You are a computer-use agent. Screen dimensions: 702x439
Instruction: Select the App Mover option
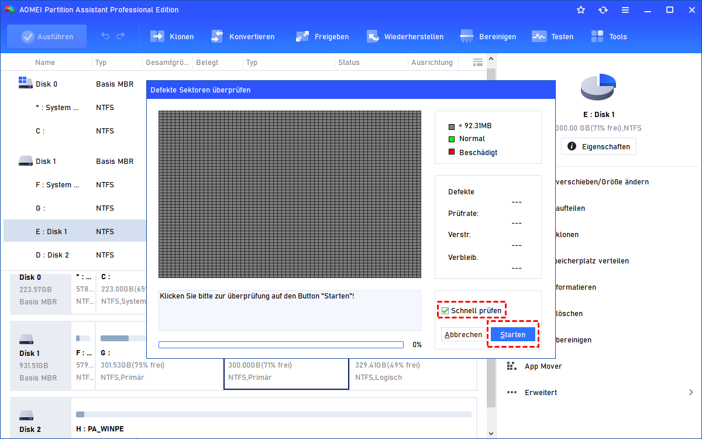543,366
